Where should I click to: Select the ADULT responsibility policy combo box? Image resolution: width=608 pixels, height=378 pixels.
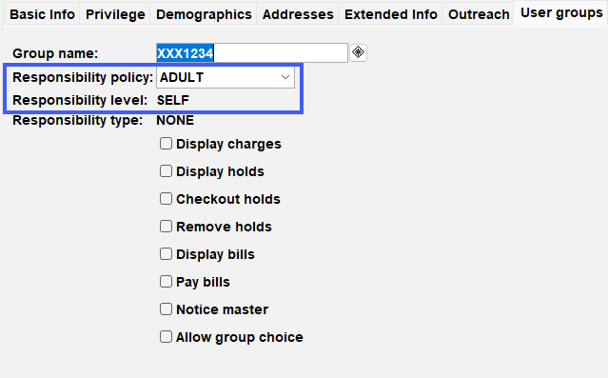point(226,77)
